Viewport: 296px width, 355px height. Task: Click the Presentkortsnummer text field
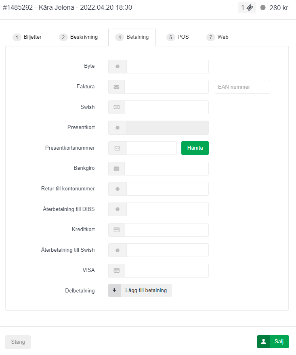(x=152, y=148)
